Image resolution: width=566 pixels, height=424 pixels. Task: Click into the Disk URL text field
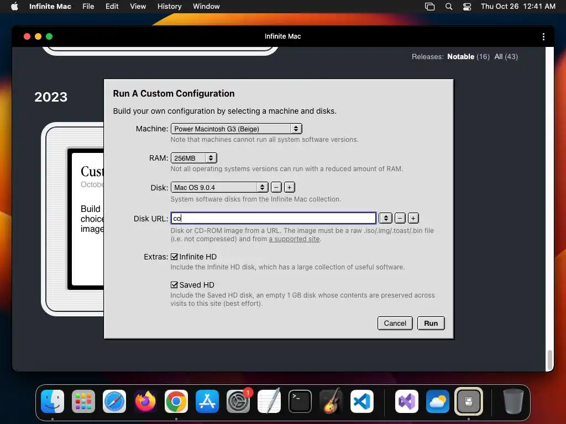click(x=274, y=218)
